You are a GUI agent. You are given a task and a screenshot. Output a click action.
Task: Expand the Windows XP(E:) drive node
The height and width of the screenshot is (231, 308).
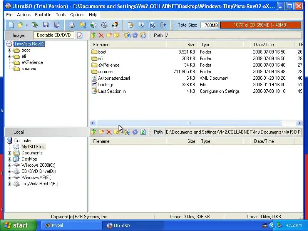click(9, 177)
